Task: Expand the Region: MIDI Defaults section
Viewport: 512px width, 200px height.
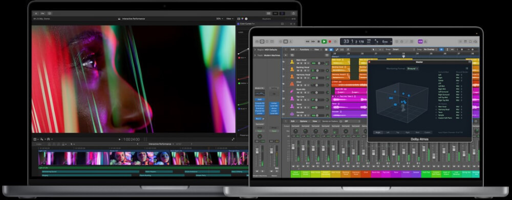Action: pos(255,50)
